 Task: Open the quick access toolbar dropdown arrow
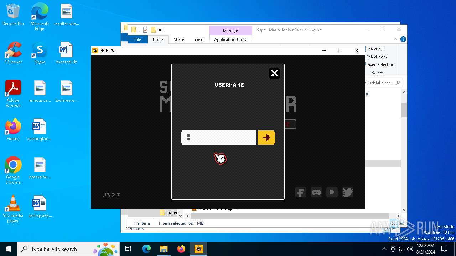pyautogui.click(x=160, y=30)
